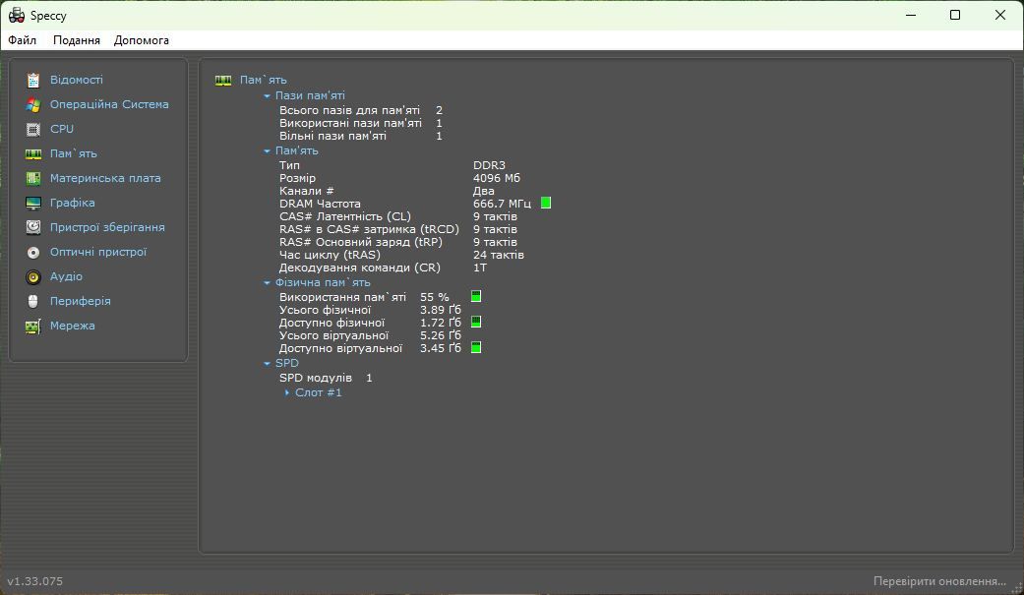
Task: Open the Файл menu
Action: [23, 40]
